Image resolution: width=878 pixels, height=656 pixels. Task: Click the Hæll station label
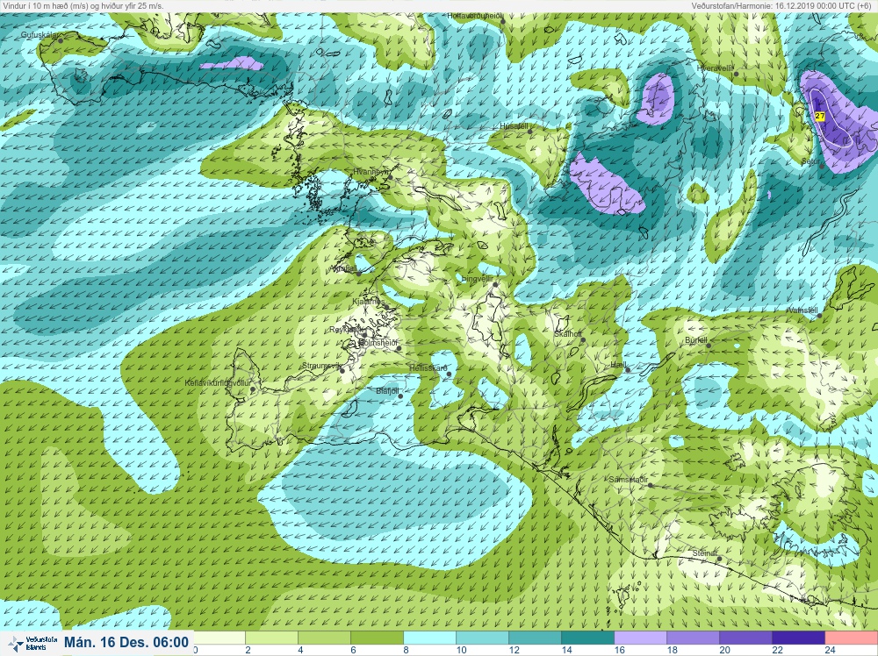(x=618, y=365)
